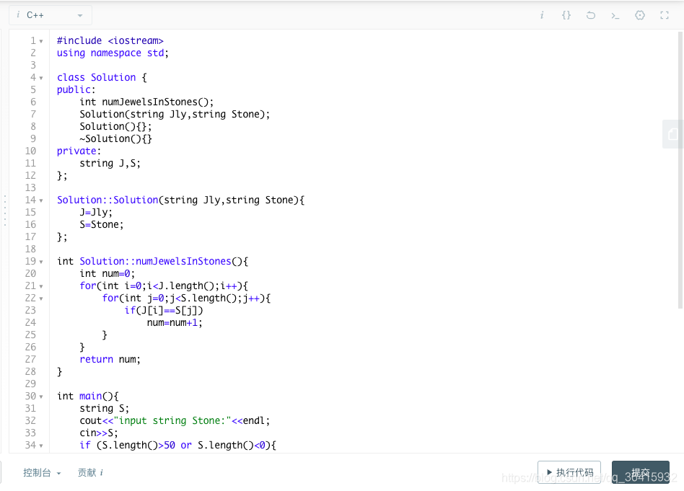Click the editor vertical scrollbar
This screenshot has height=491, width=684.
[680, 170]
